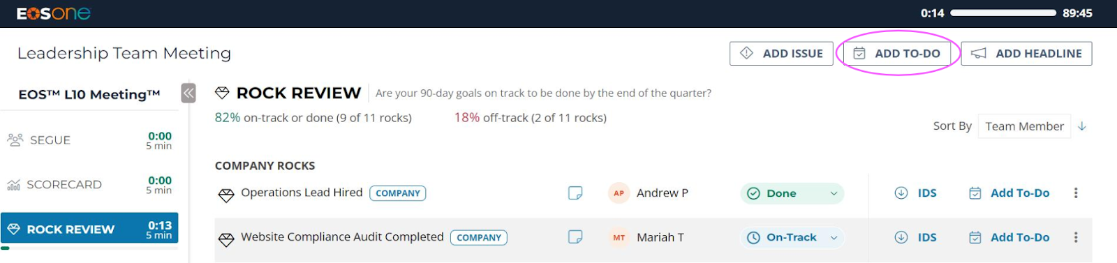Click the sort direction arrow icon

(1082, 126)
